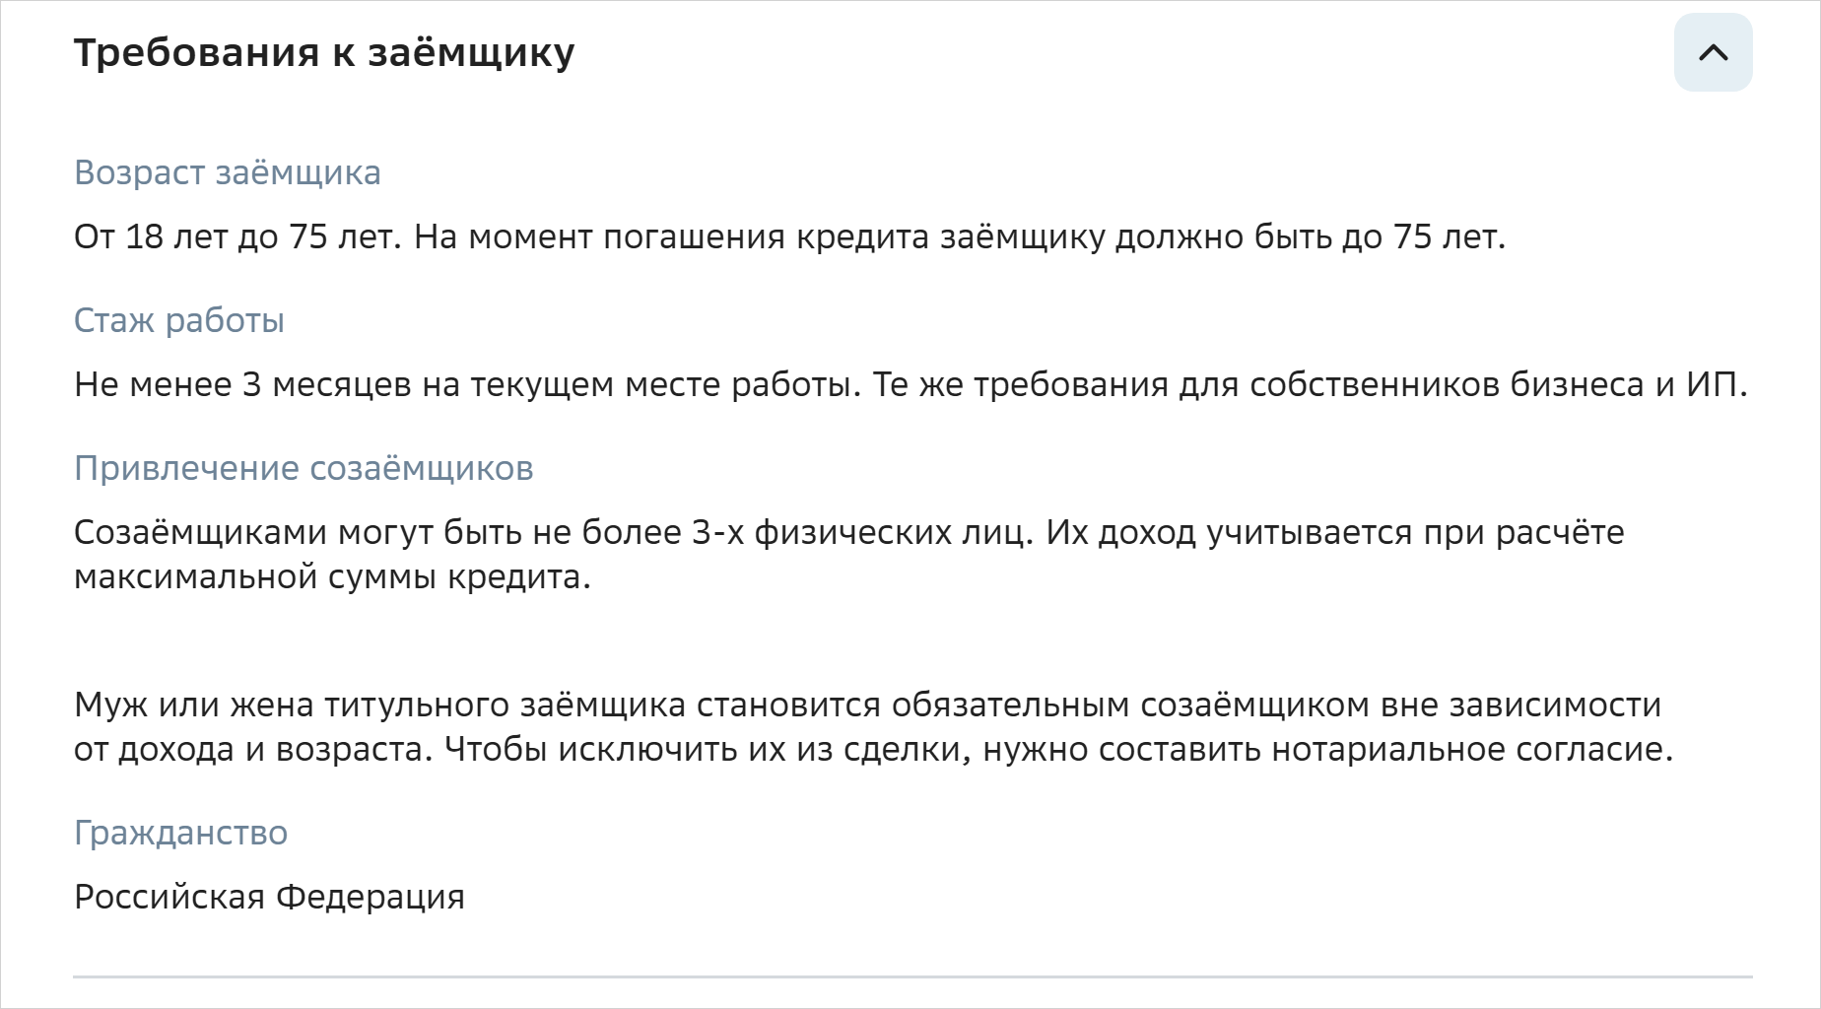Click the line "максимальной суммы кредита."
Screen dimensions: 1821x1009
click(x=332, y=576)
